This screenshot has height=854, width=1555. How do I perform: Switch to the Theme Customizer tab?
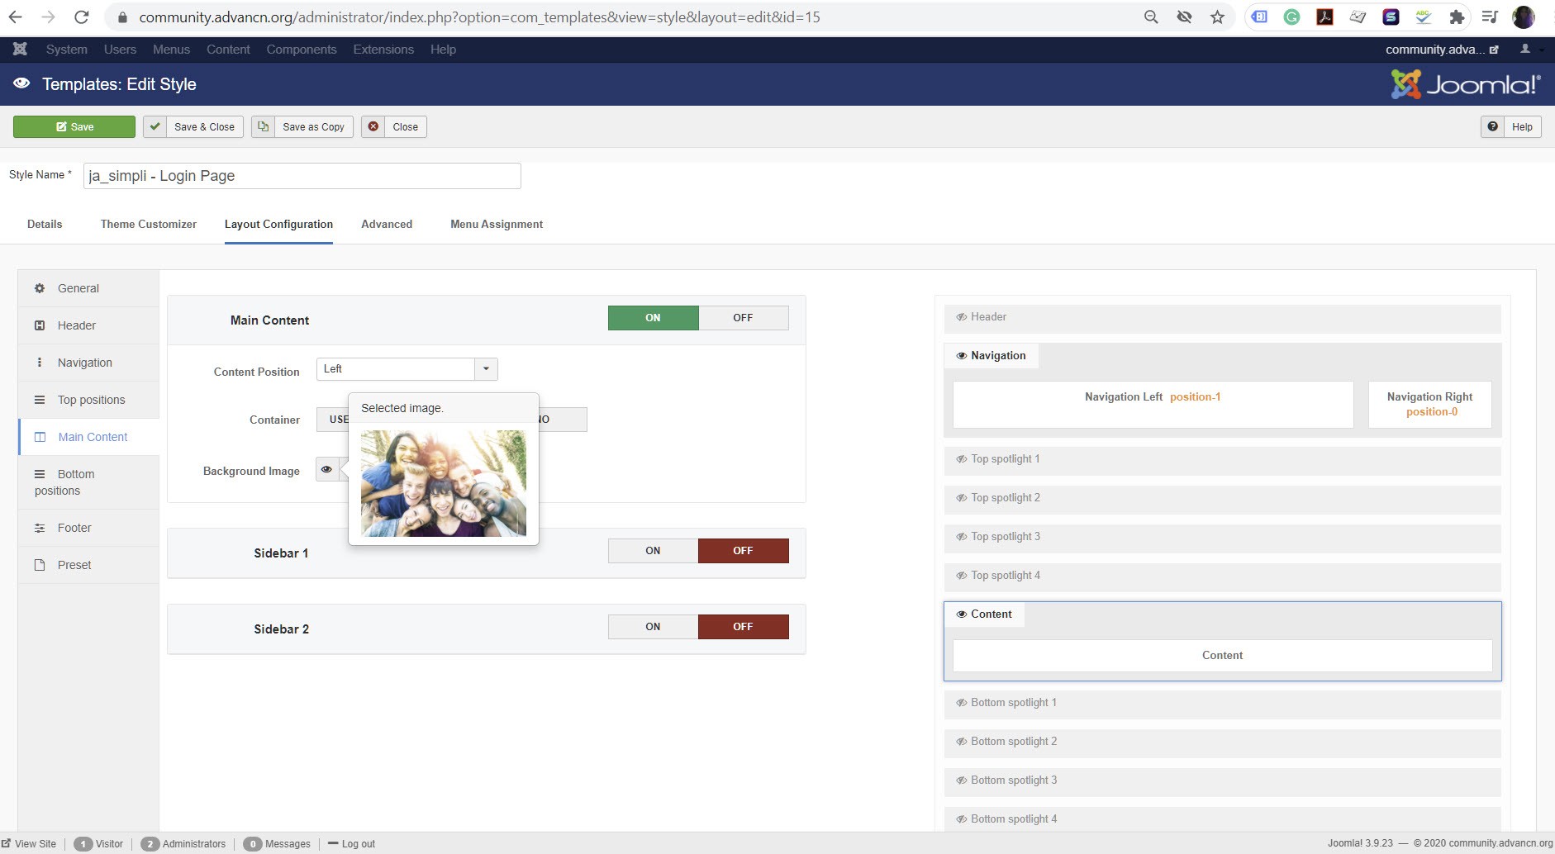[x=149, y=224]
